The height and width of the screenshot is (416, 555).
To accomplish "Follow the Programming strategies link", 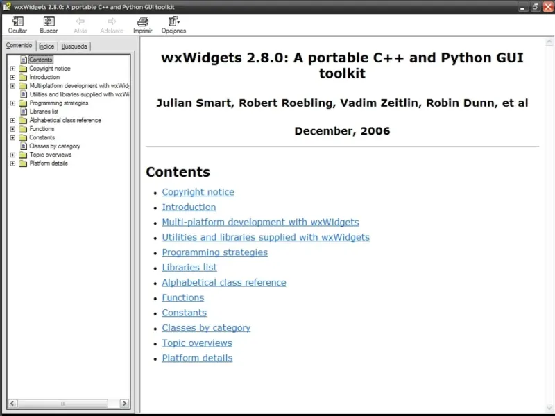I will [214, 252].
